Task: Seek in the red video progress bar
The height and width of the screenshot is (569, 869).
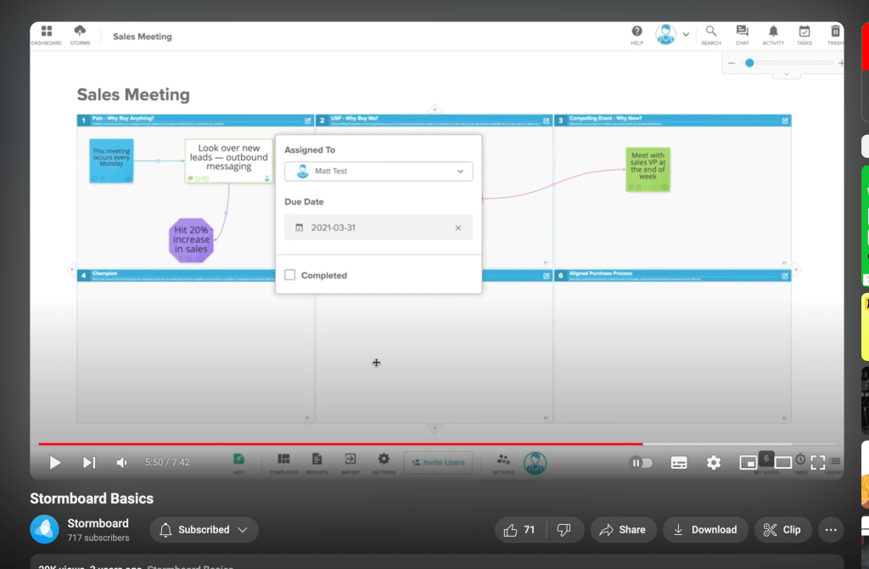Action: pos(340,443)
